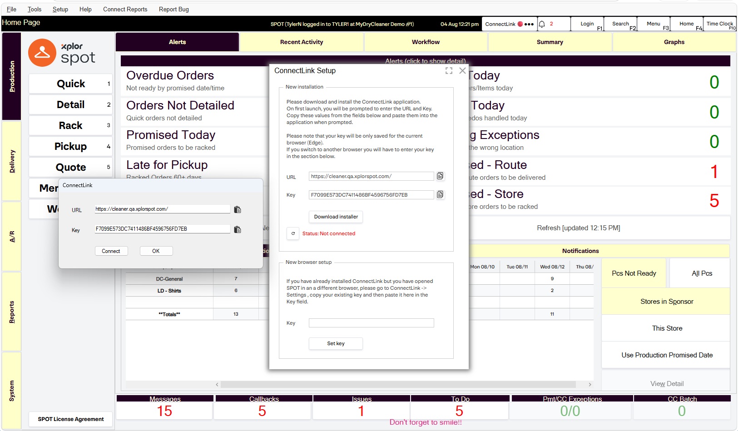Click the ConnectLink red status indicator
This screenshot has width=738, height=431.
520,24
